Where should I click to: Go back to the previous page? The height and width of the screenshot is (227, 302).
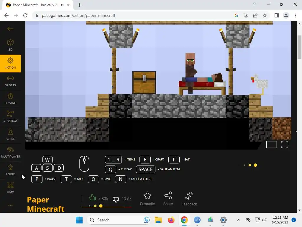pyautogui.click(x=6, y=15)
